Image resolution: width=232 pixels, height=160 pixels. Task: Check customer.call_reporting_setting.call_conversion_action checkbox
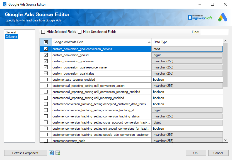tap(46, 86)
